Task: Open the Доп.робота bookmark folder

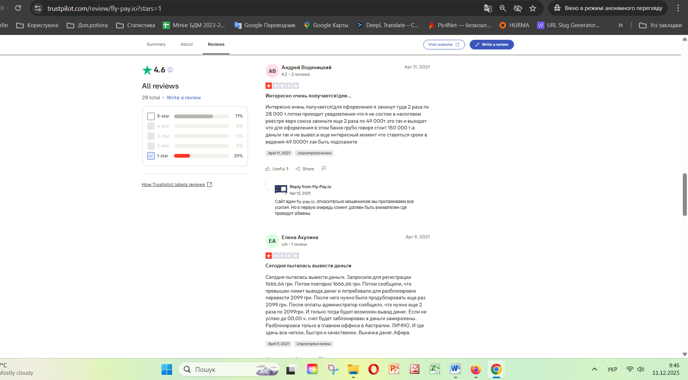Action: (x=87, y=25)
